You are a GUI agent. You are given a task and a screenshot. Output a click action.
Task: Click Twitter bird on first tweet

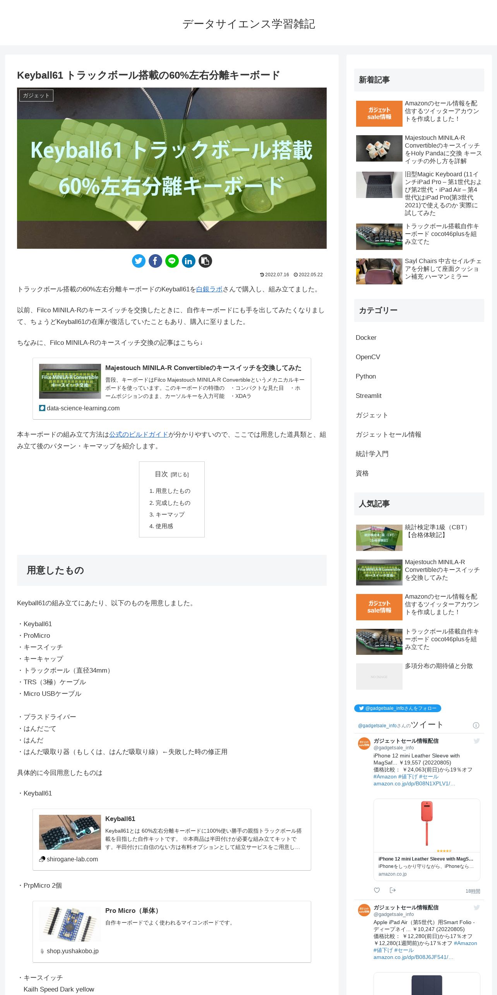[x=477, y=741]
